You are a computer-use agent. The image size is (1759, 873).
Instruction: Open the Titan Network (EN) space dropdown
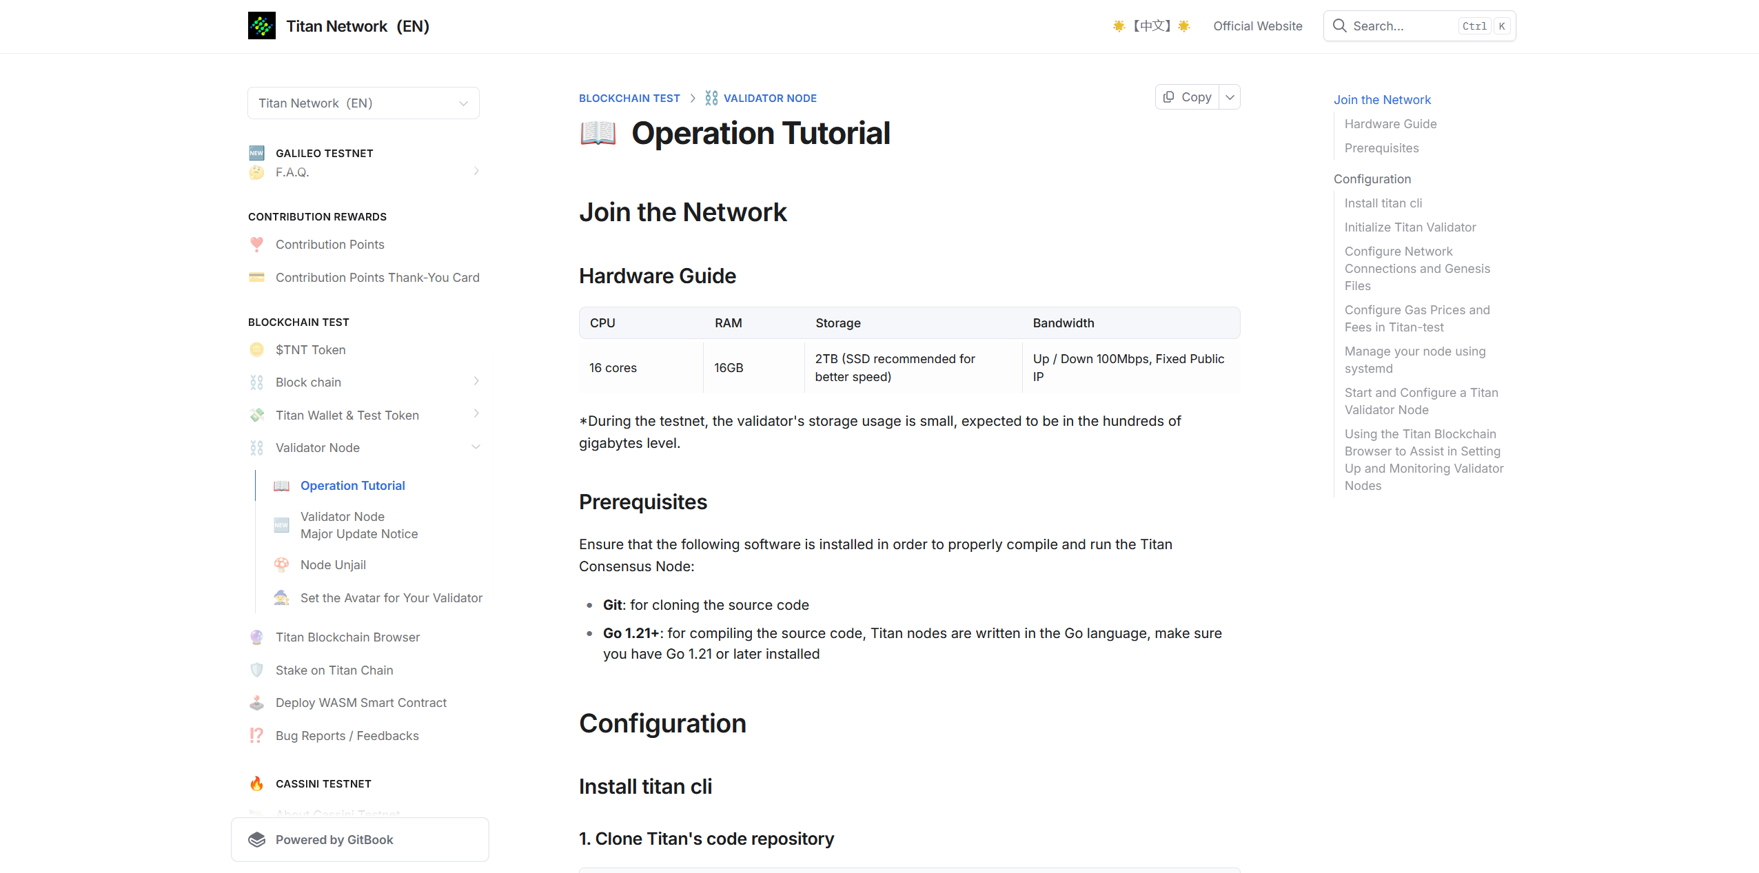coord(363,103)
